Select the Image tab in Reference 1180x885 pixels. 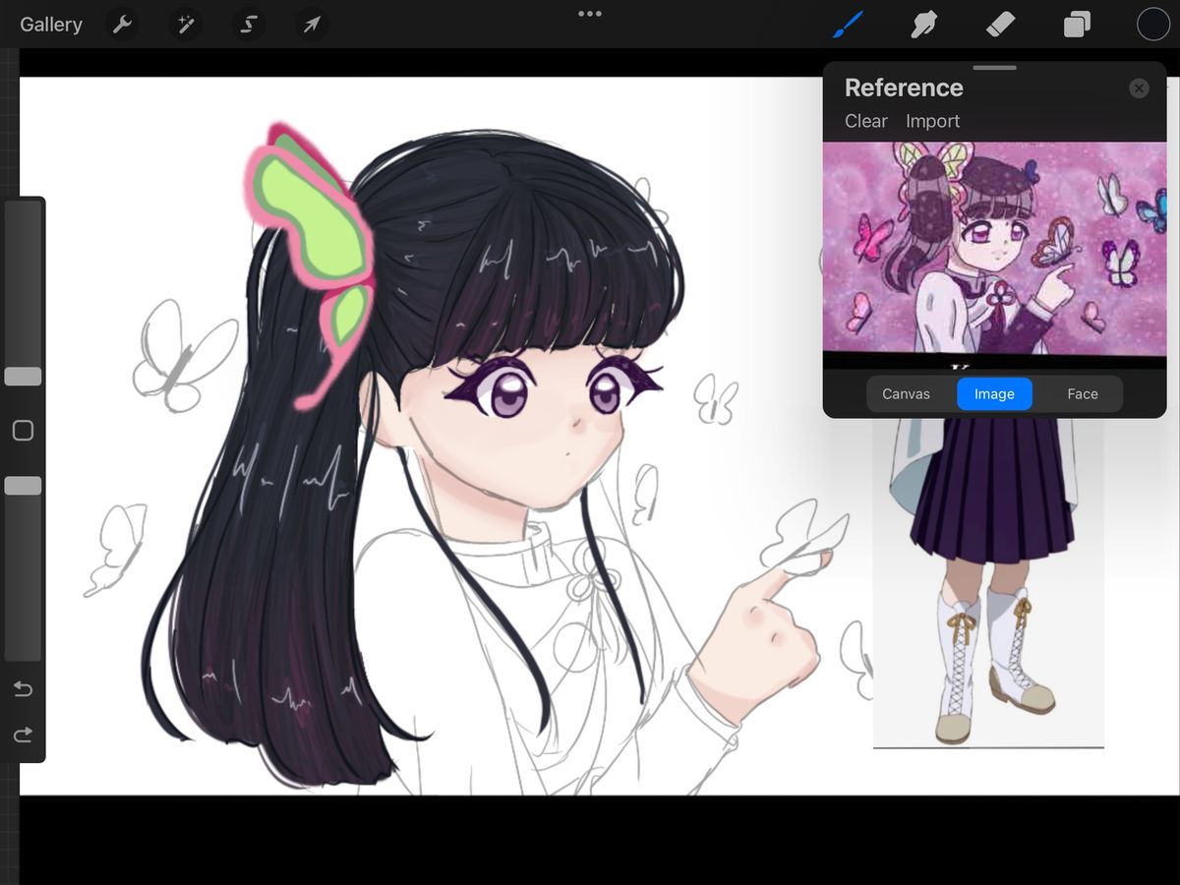[x=994, y=393]
